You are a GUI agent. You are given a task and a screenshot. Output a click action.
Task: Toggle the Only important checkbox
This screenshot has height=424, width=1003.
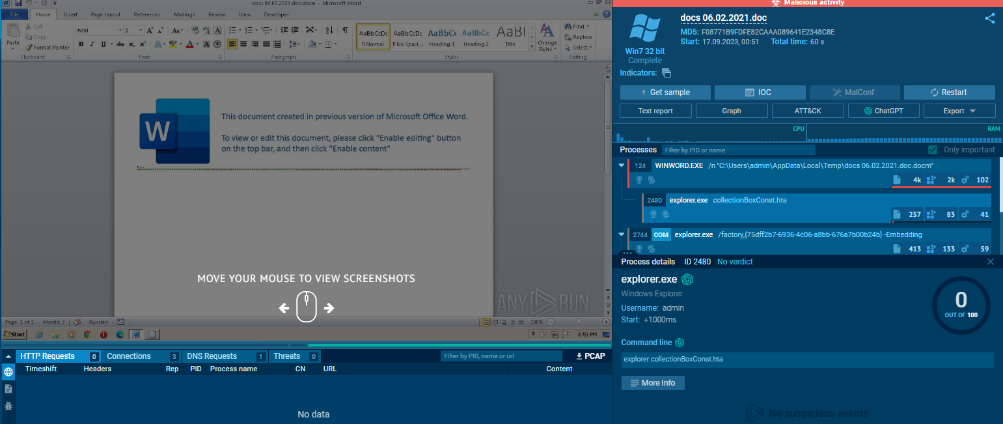pyautogui.click(x=933, y=150)
